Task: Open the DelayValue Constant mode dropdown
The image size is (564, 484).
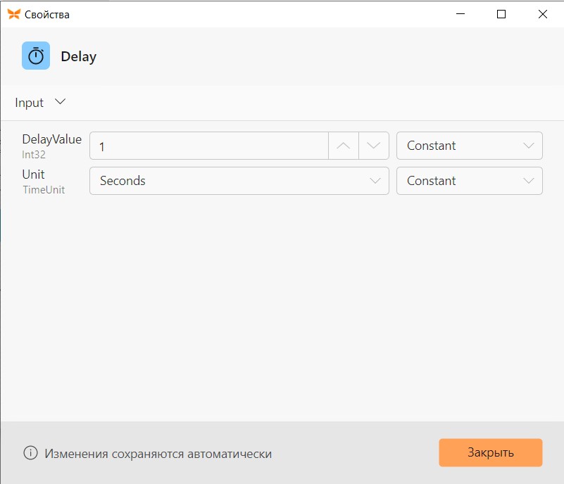Action: [x=470, y=146]
